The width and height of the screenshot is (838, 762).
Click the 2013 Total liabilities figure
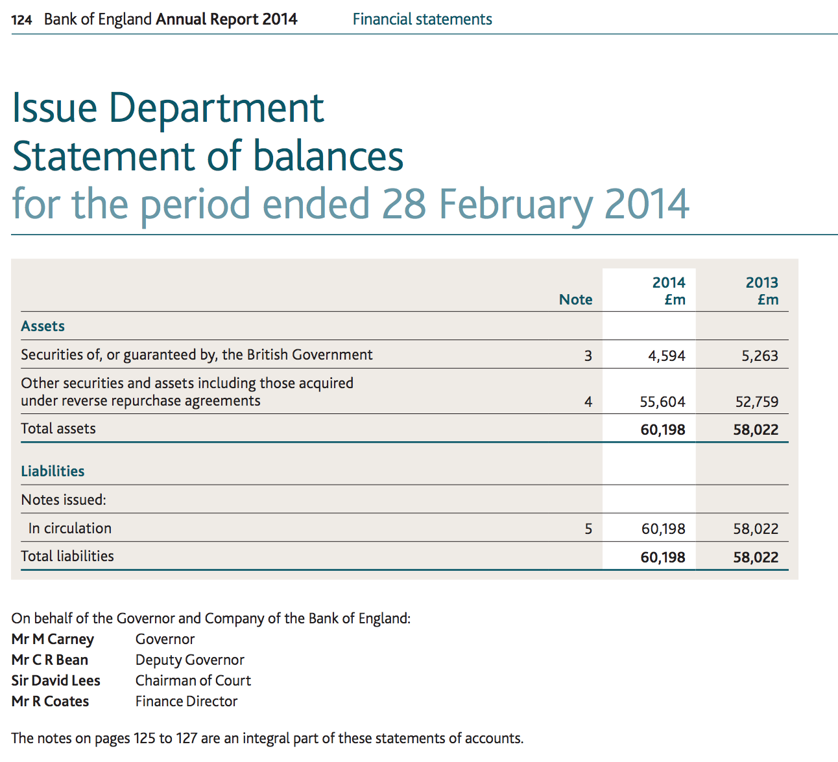(756, 557)
